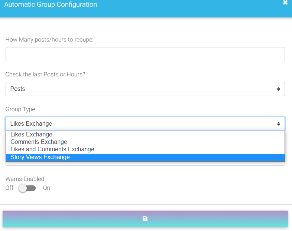The width and height of the screenshot is (292, 231).
Task: Select 'Likes Exchange' from the open list
Action: (32, 135)
